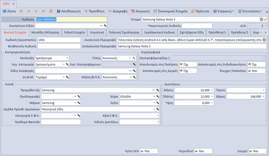The height and width of the screenshot is (156, 269).
Task: Edit Κατηγορία Ε.Φ.Κ. with pencil icon
Action: pos(79,115)
